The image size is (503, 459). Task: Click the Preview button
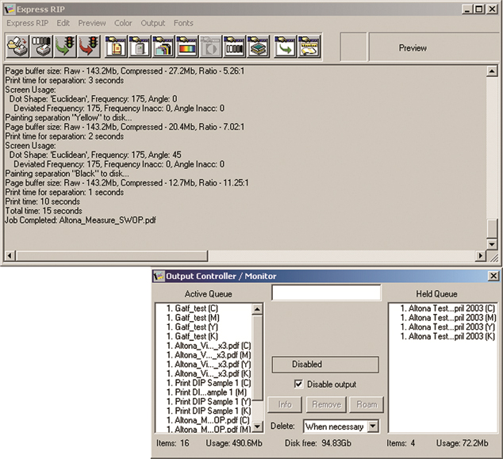click(413, 48)
